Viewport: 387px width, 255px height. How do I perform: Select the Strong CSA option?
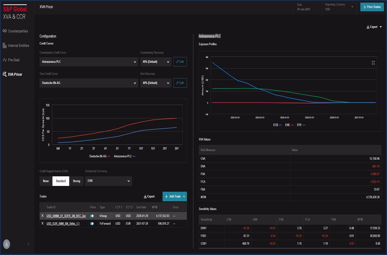pos(76,181)
